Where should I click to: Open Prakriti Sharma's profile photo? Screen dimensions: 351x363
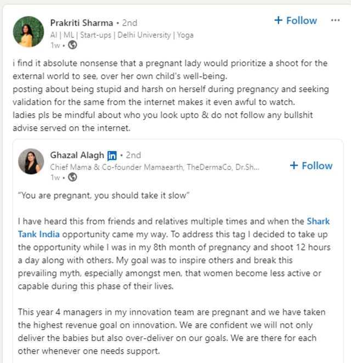pyautogui.click(x=29, y=31)
